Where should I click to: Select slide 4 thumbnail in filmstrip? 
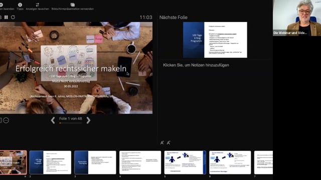coord(140,162)
